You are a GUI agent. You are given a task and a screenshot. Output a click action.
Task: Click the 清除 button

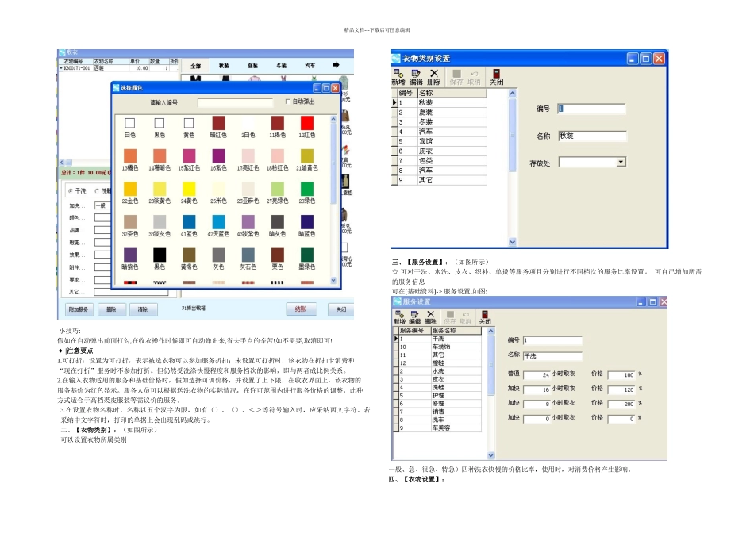(144, 309)
